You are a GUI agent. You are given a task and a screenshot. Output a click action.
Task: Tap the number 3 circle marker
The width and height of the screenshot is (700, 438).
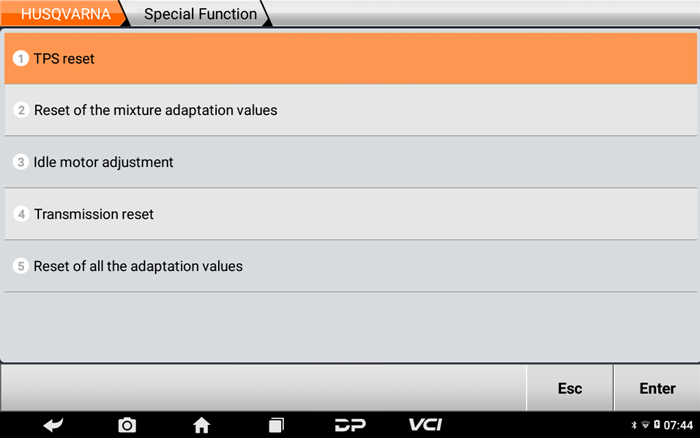pyautogui.click(x=21, y=162)
